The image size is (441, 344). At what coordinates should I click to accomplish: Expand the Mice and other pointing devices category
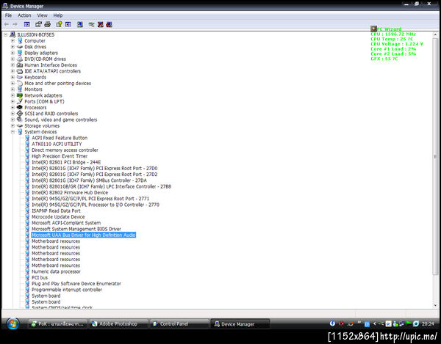click(x=12, y=84)
